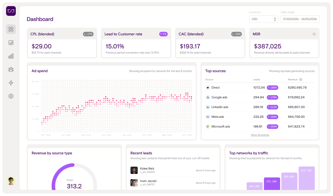Click the 184% badge for Meta ads
This screenshot has width=333, height=196.
point(272,117)
